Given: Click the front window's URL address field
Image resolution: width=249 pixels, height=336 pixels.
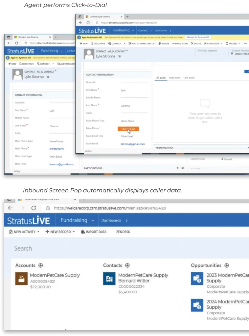Looking at the screenshot, I should (129, 23).
